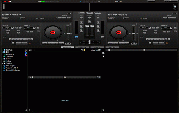Viewport: 179px width, 113px height.
Task: Click the left deck pitch slider handle
Action: (x=68, y=34)
